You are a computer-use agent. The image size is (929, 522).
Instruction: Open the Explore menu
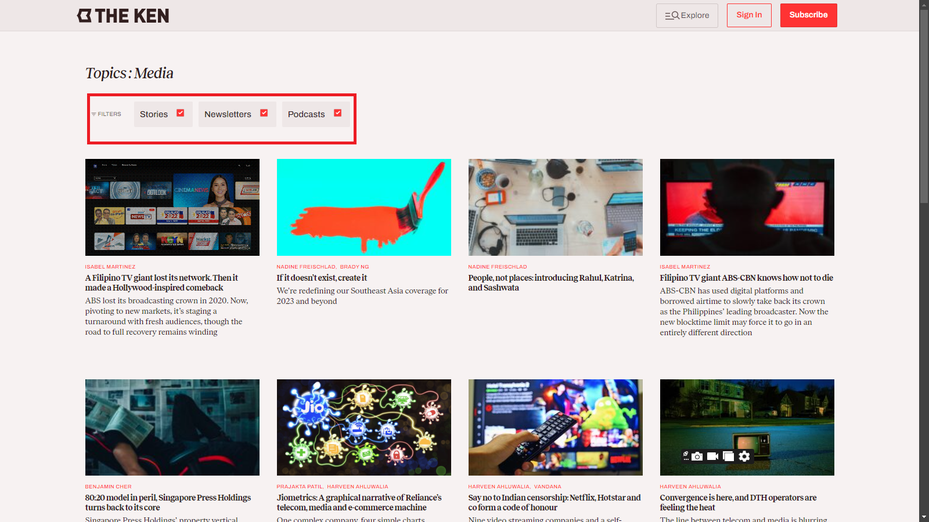tap(687, 16)
